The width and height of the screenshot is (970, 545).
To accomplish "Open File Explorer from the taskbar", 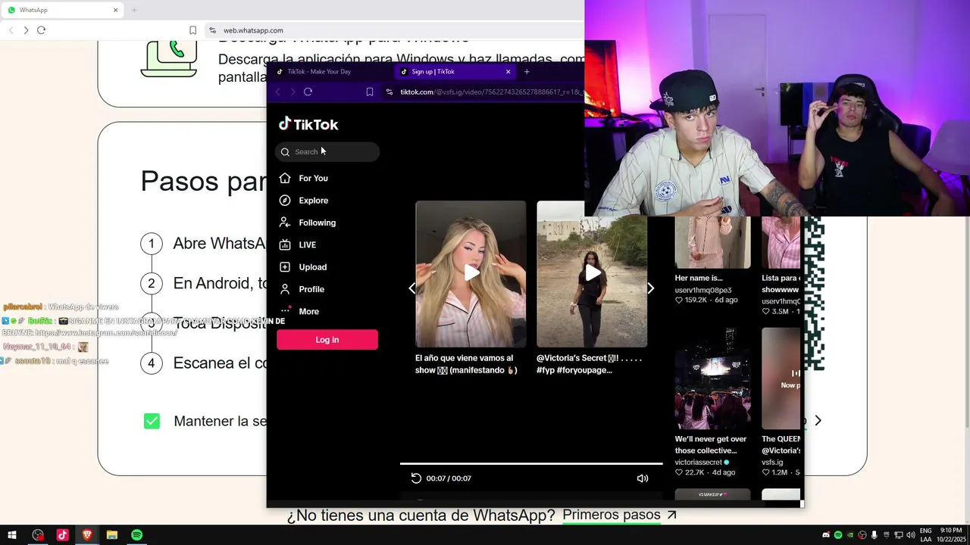I will 111,535.
